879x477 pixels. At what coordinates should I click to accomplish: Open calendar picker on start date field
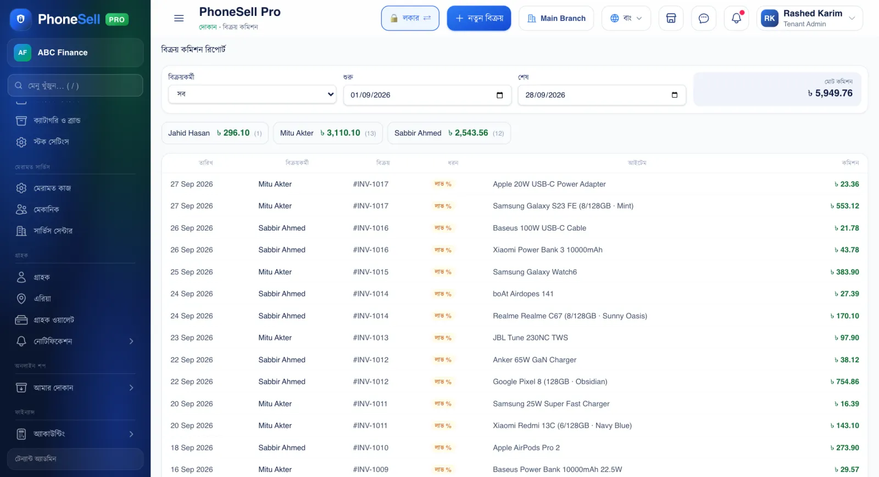click(x=499, y=95)
